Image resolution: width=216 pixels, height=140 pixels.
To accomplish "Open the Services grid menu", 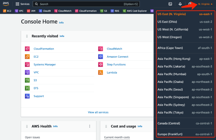I will pos(17,4).
